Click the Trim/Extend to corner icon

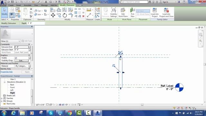click(x=71, y=15)
